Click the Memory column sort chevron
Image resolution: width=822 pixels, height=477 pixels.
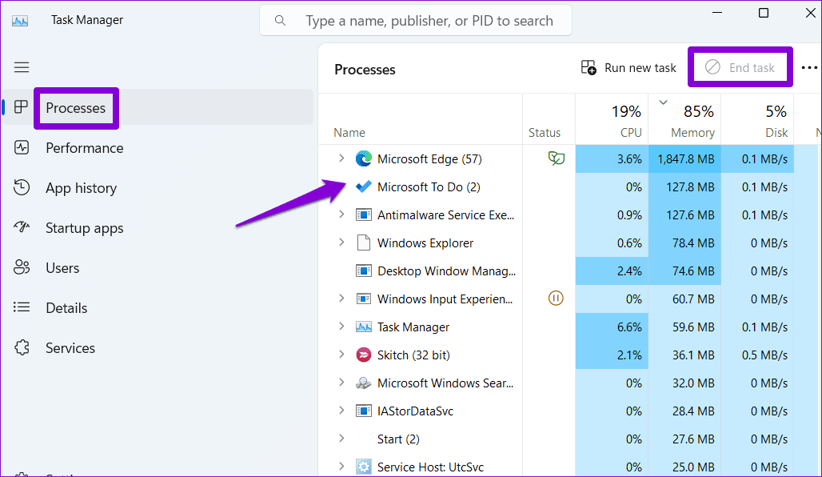point(663,102)
